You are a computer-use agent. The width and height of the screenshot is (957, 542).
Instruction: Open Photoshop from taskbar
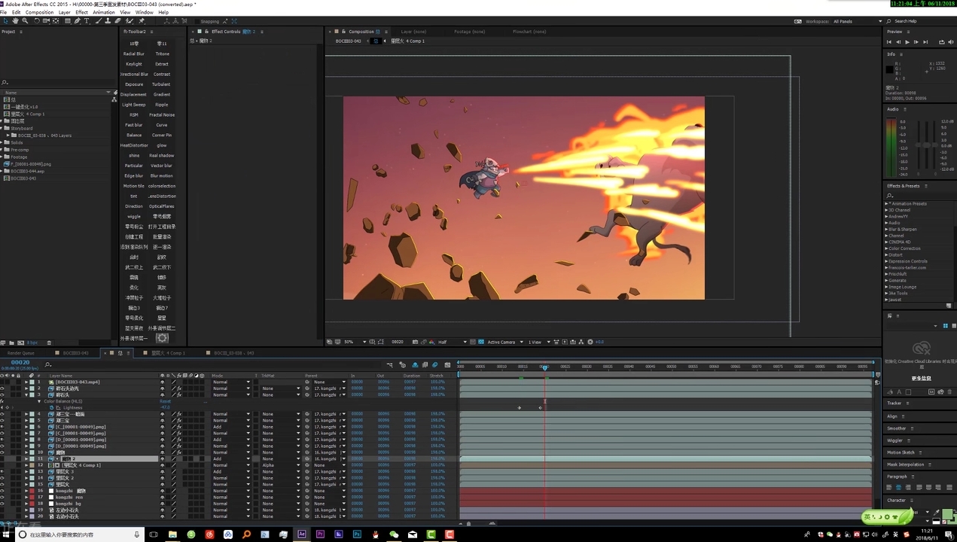[357, 534]
